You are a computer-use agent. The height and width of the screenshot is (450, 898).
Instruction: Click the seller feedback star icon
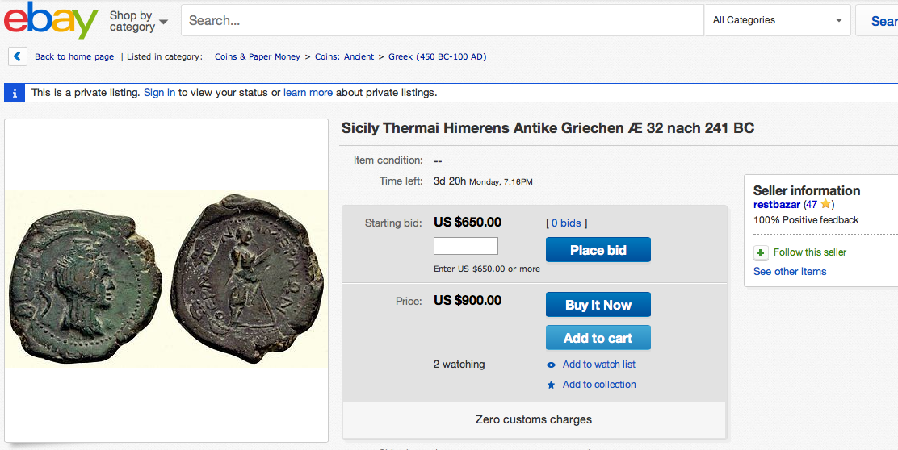(x=825, y=205)
